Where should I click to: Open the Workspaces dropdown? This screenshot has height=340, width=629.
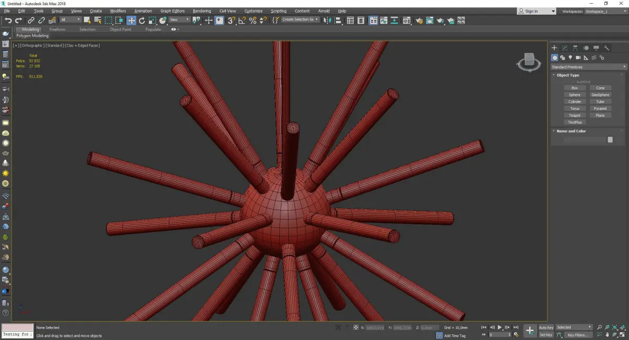(605, 11)
